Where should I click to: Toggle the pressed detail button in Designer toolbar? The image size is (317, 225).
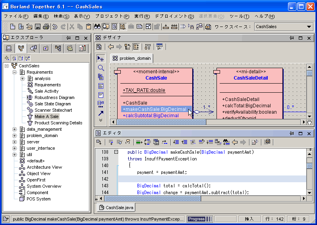[136, 47]
